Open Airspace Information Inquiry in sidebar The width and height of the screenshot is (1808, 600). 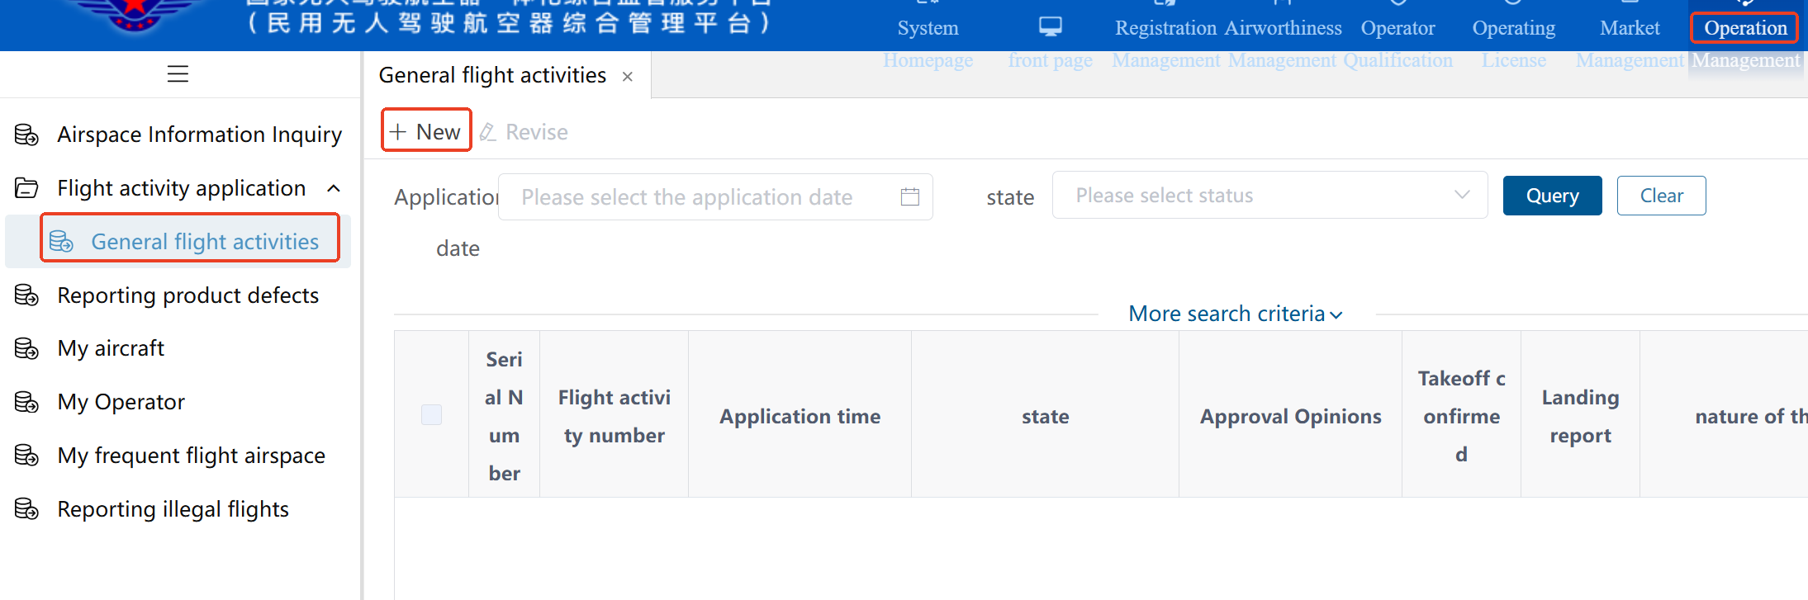(x=178, y=135)
